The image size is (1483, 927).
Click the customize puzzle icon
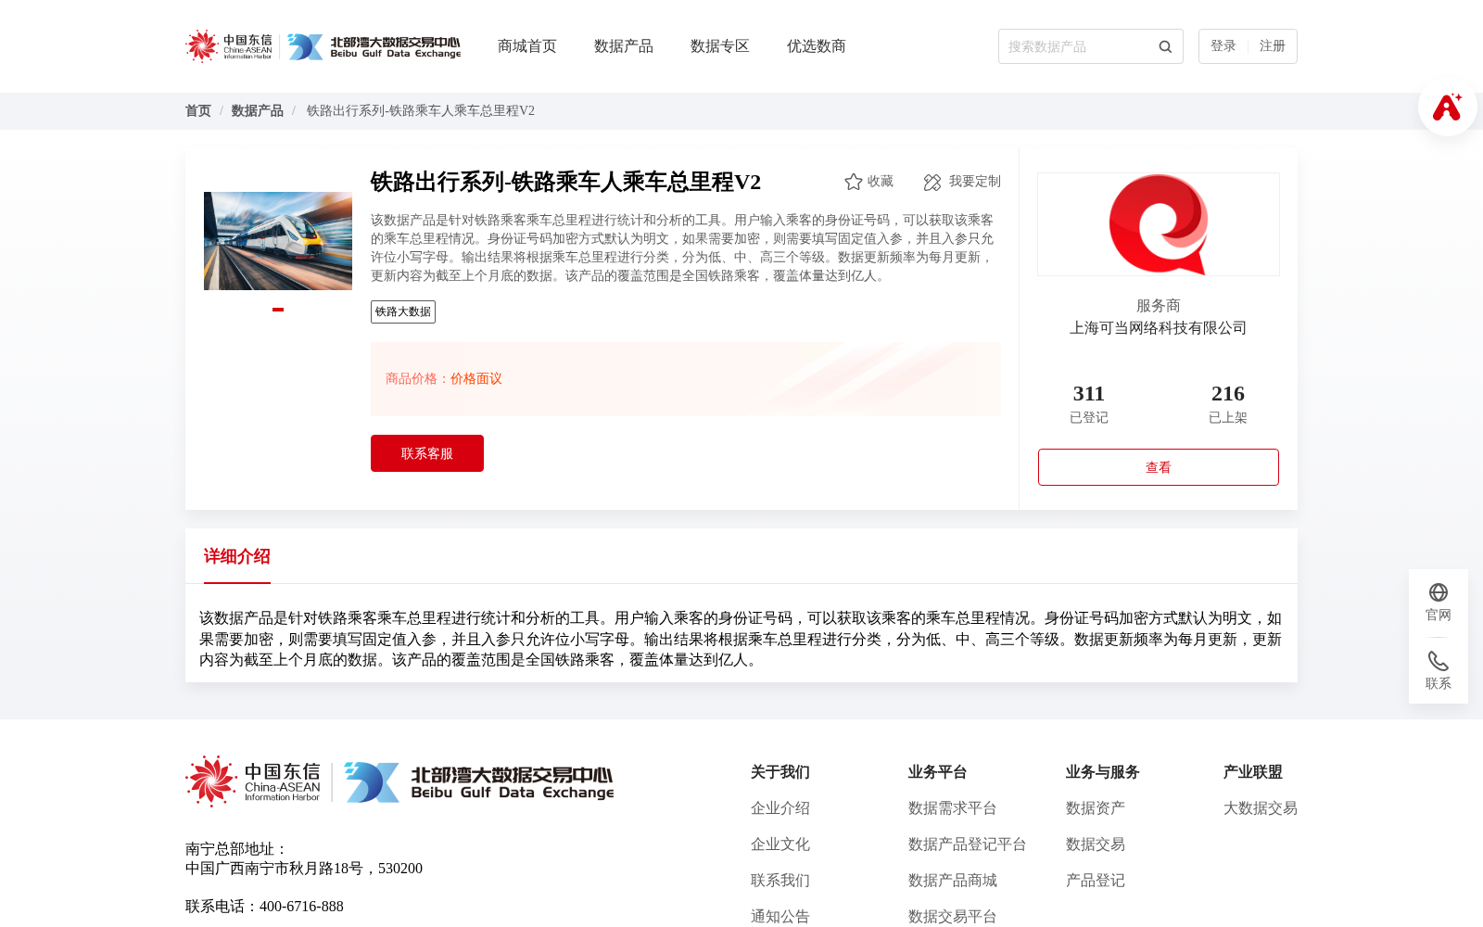coord(932,182)
